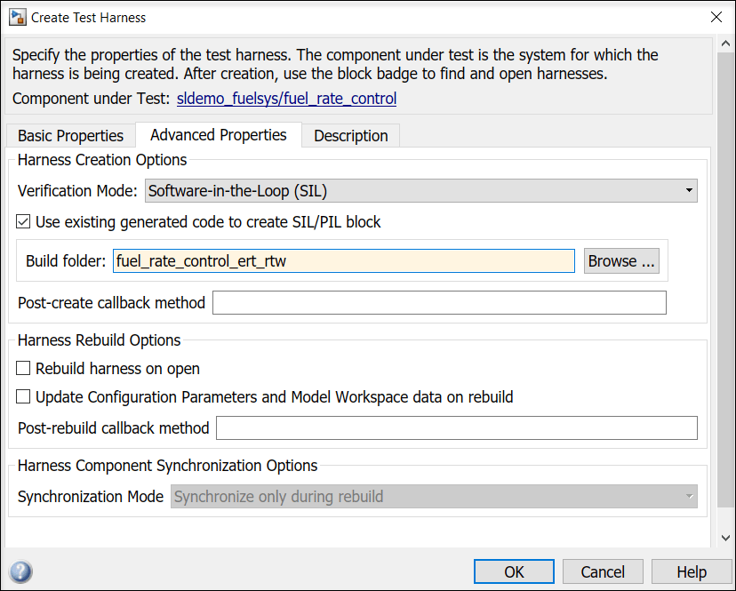The height and width of the screenshot is (591, 736).
Task: Enable Rebuild harness on open
Action: [x=24, y=369]
